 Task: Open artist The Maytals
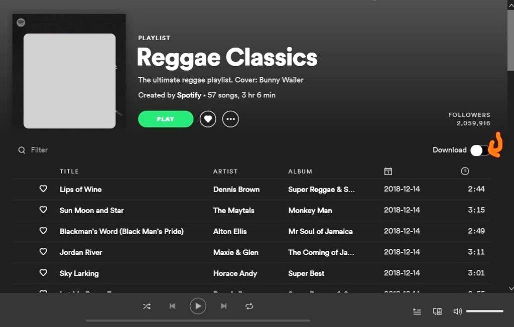234,210
